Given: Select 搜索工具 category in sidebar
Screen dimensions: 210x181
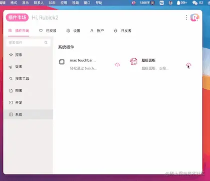Looking at the screenshot, I should click(28, 79).
